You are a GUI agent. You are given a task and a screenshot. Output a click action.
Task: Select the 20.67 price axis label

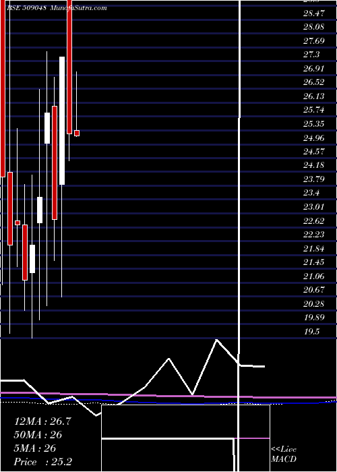314,290
